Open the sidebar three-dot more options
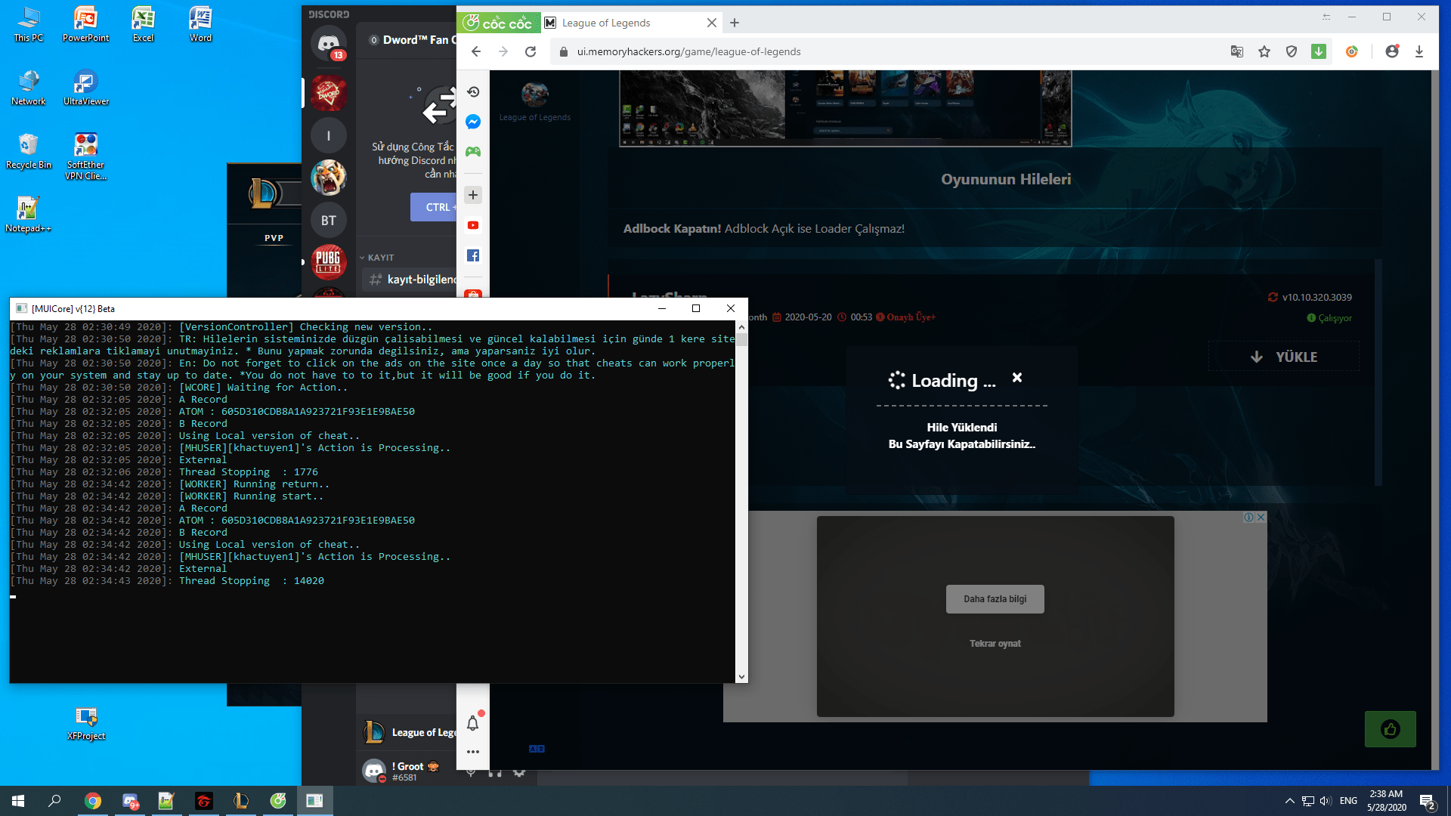This screenshot has height=816, width=1451. pos(473,752)
